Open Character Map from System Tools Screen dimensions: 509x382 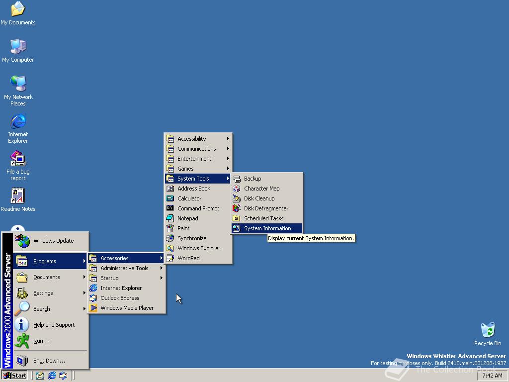pos(267,189)
